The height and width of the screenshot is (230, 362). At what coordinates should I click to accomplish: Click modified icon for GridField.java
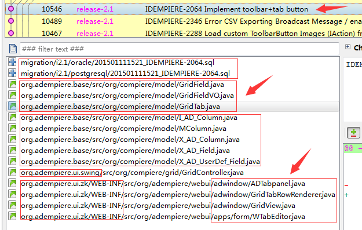13,84
